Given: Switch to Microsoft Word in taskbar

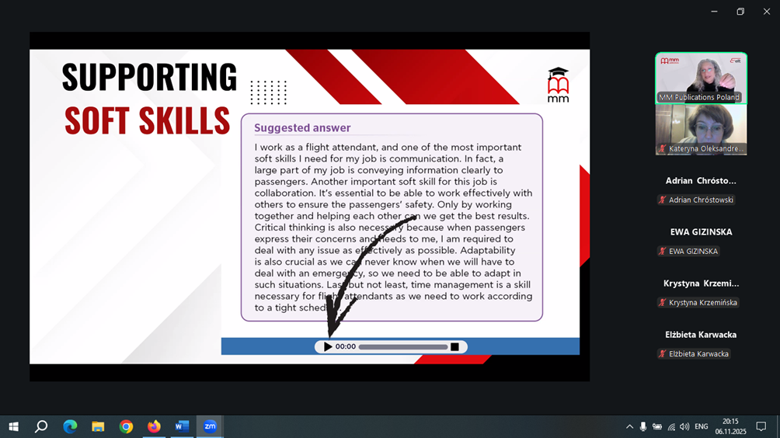Looking at the screenshot, I should pyautogui.click(x=182, y=426).
